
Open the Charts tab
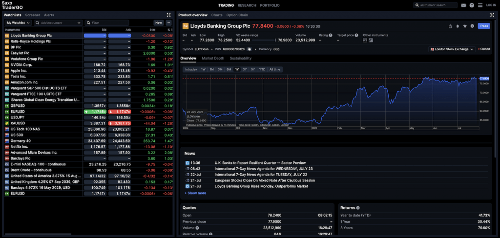click(x=217, y=15)
